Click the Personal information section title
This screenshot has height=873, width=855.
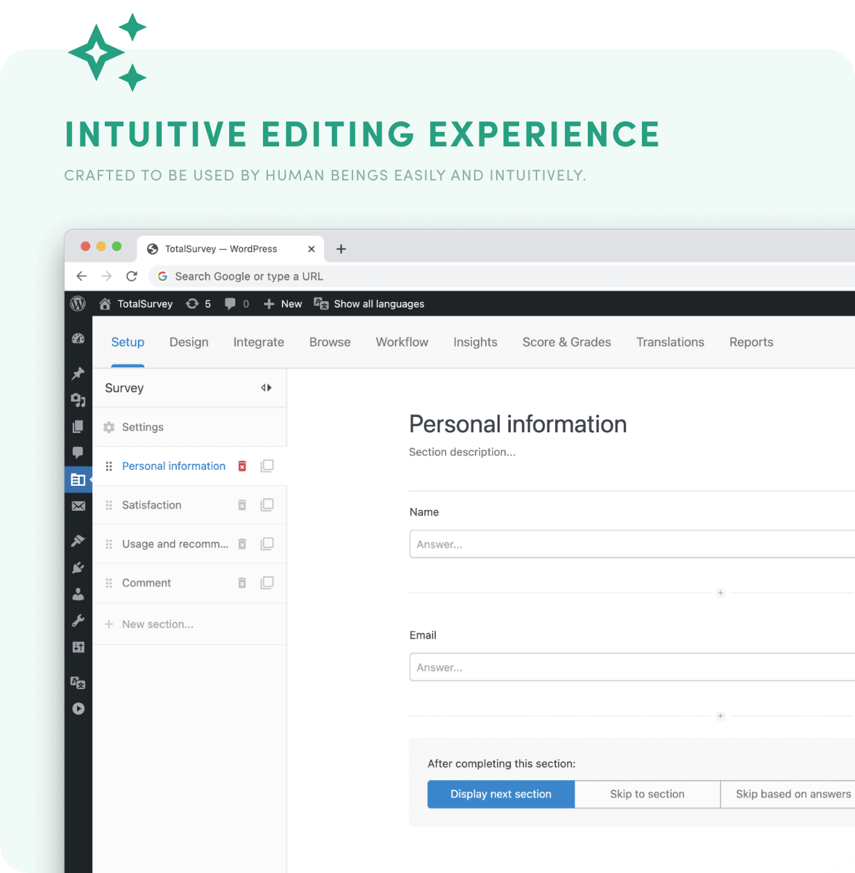pos(518,424)
